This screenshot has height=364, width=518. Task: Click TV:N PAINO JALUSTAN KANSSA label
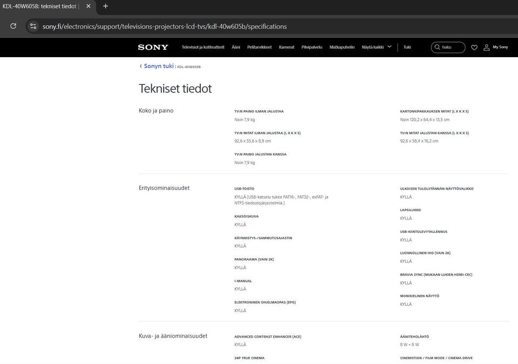(260, 154)
